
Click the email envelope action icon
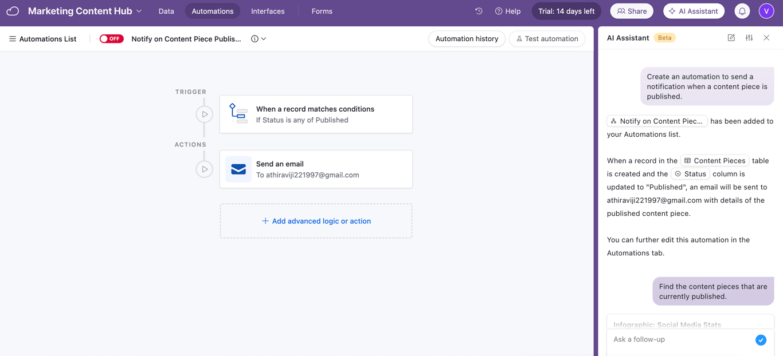238,169
